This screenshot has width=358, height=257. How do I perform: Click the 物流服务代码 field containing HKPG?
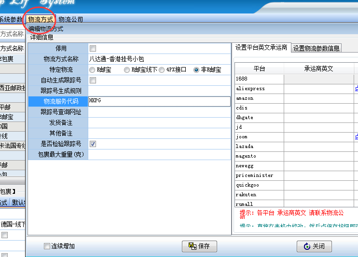coord(159,102)
